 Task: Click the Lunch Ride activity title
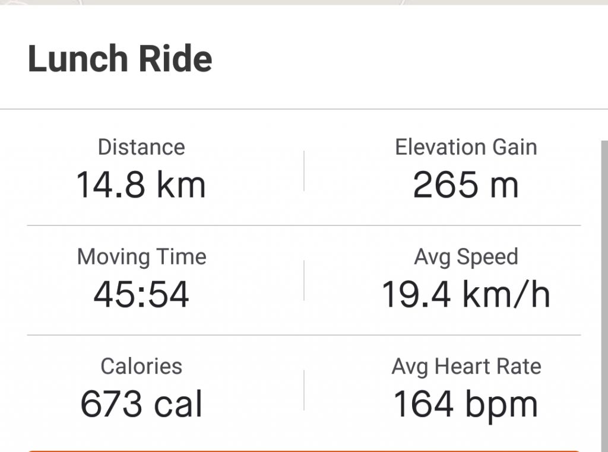pyautogui.click(x=120, y=59)
